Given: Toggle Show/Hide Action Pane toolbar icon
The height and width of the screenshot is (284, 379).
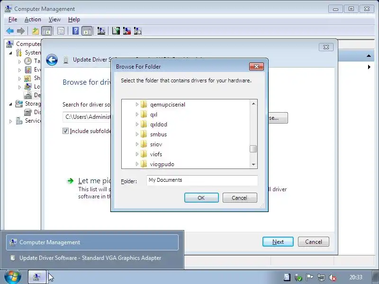Looking at the screenshot, I should click(x=87, y=31).
